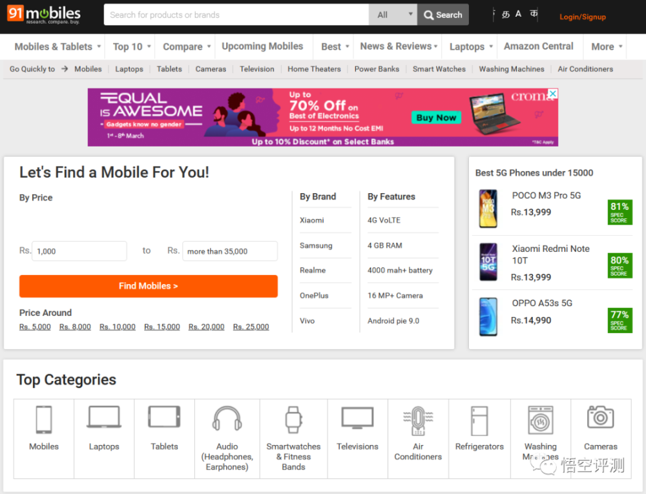Filter by 16 MP+ Camera
The height and width of the screenshot is (494, 646).
click(395, 296)
